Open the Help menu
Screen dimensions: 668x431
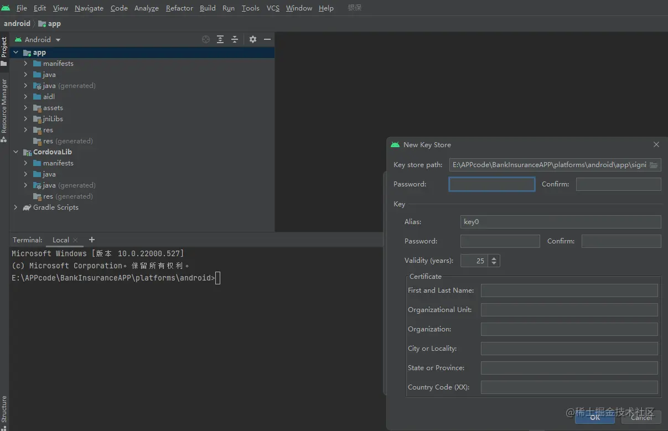[x=326, y=8]
